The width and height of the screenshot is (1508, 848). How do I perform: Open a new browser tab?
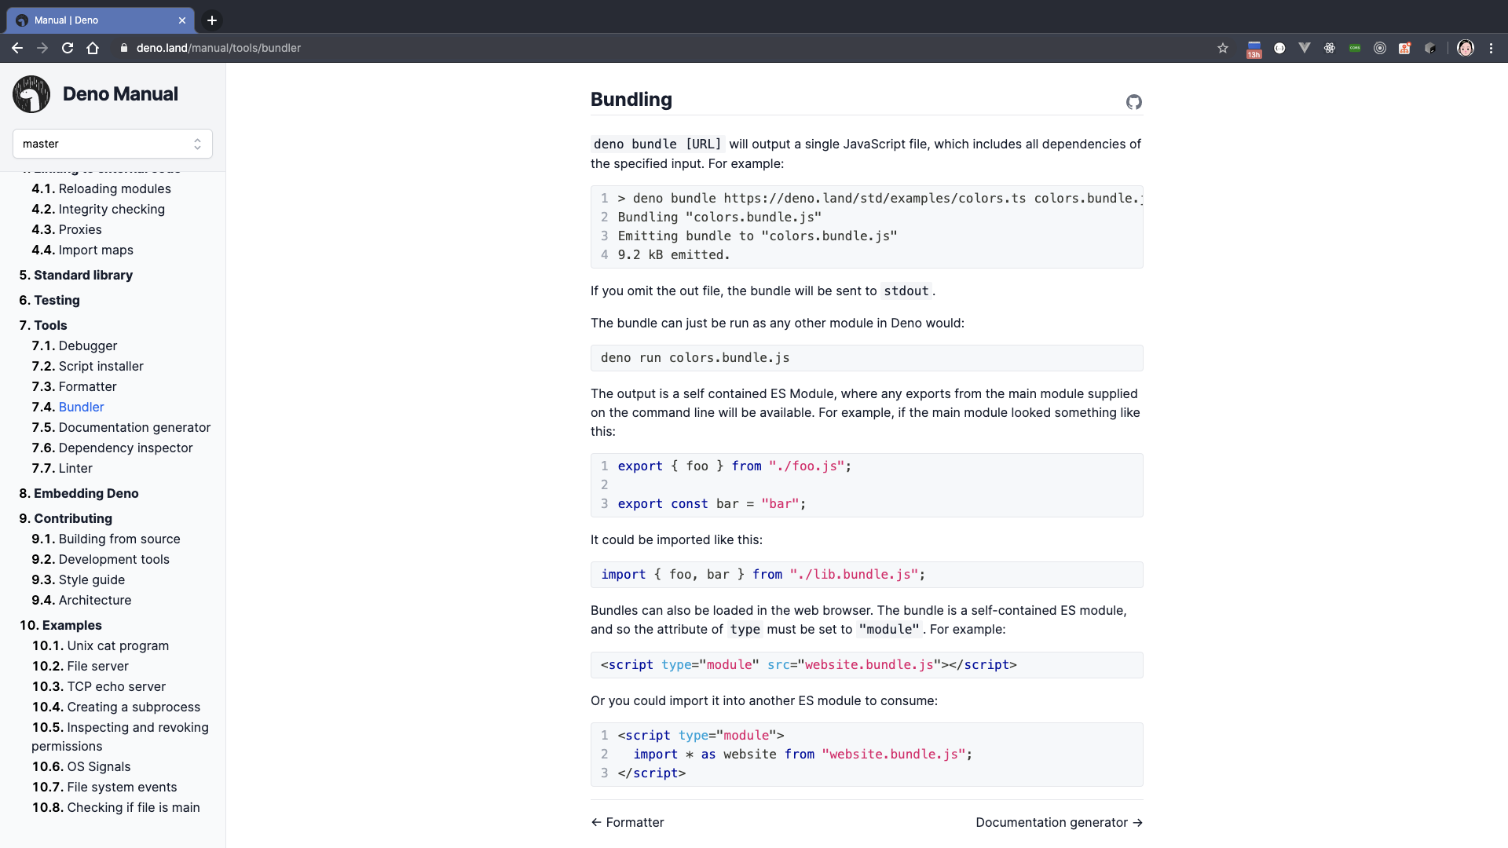tap(212, 20)
